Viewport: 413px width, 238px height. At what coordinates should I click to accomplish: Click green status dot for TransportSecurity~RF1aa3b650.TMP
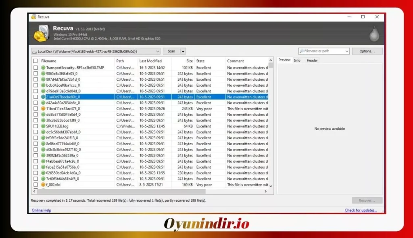tap(43, 68)
